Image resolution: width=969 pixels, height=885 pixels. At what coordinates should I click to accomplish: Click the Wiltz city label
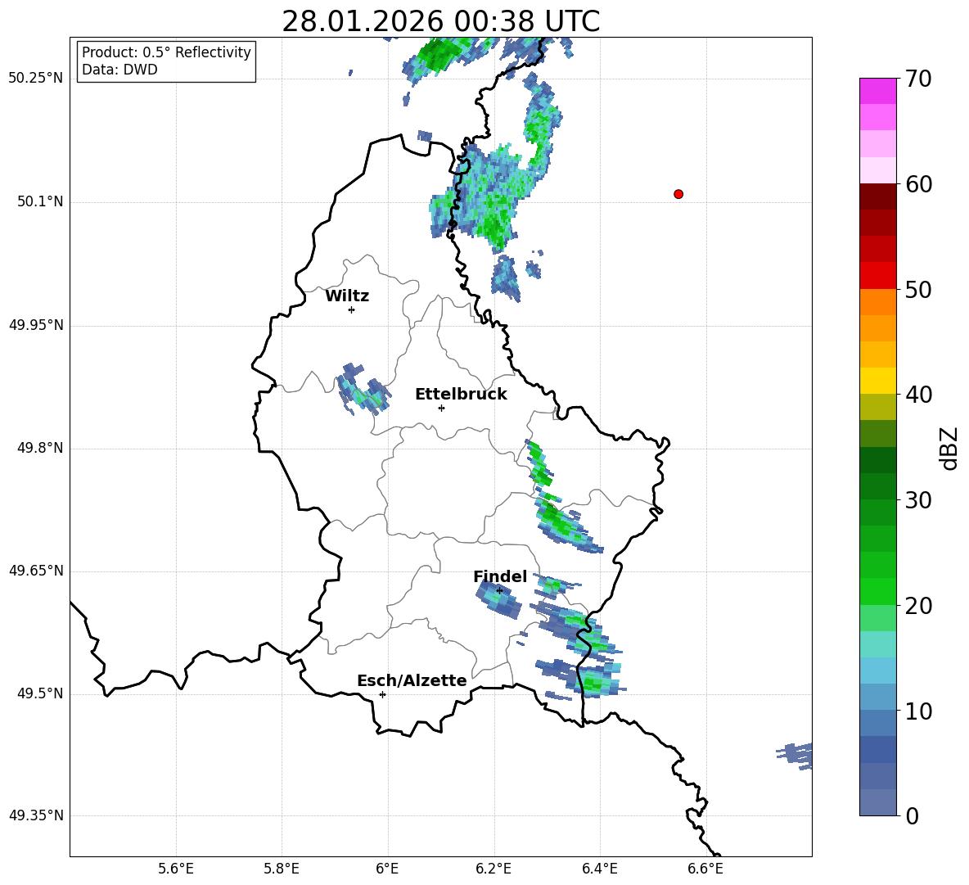point(347,296)
